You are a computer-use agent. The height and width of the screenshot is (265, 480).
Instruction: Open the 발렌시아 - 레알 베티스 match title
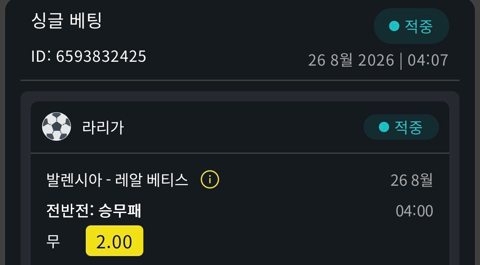coord(117,180)
